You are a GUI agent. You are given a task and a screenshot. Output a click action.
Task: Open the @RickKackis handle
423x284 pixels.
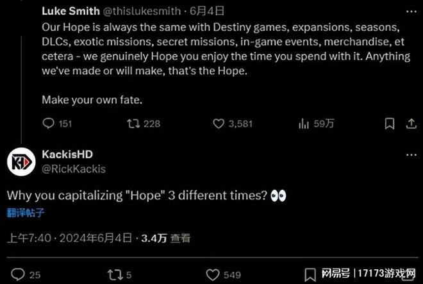pyautogui.click(x=74, y=169)
